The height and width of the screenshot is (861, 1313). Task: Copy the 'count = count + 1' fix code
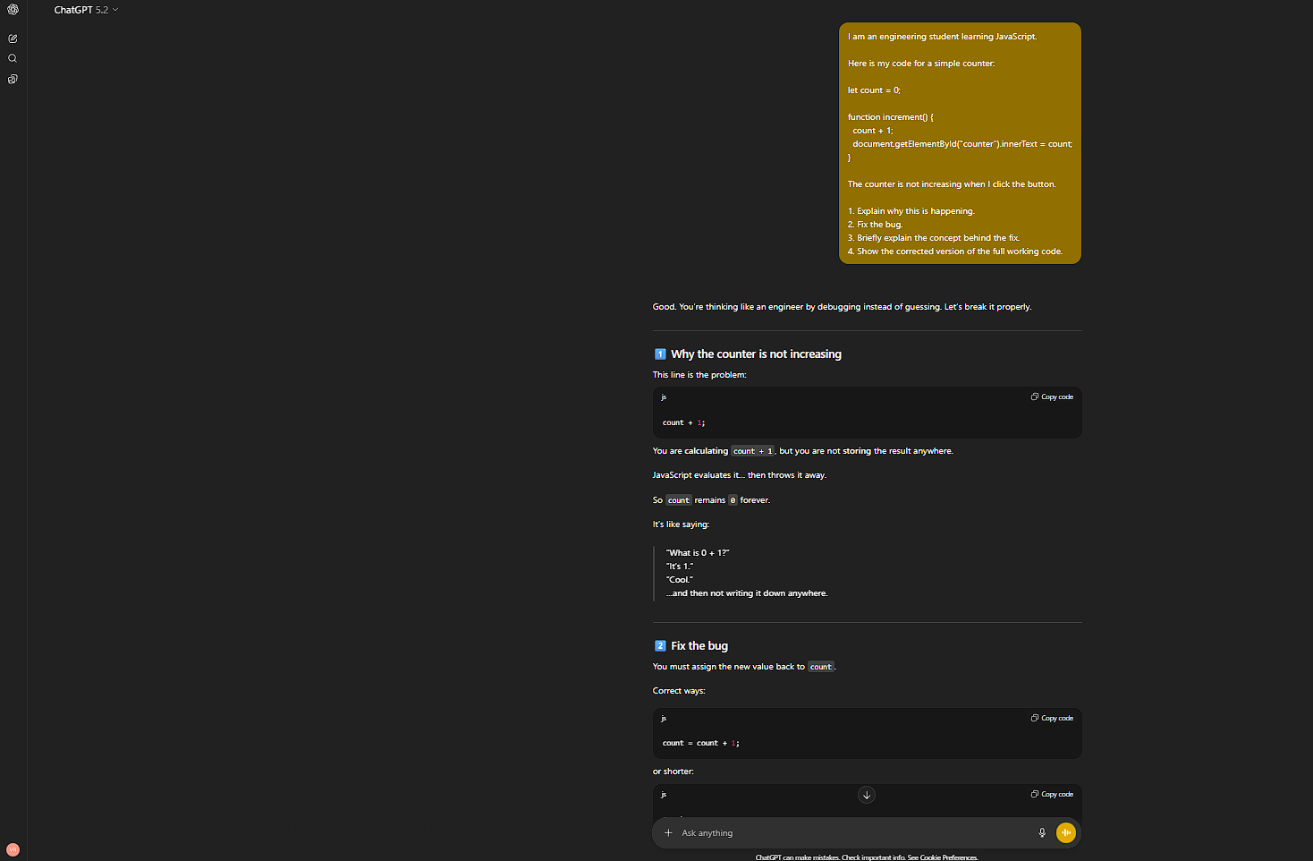(x=1052, y=717)
